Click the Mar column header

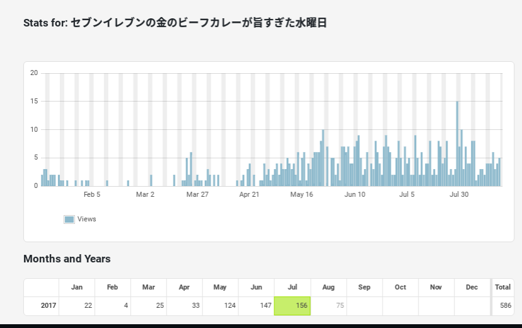[x=149, y=288]
